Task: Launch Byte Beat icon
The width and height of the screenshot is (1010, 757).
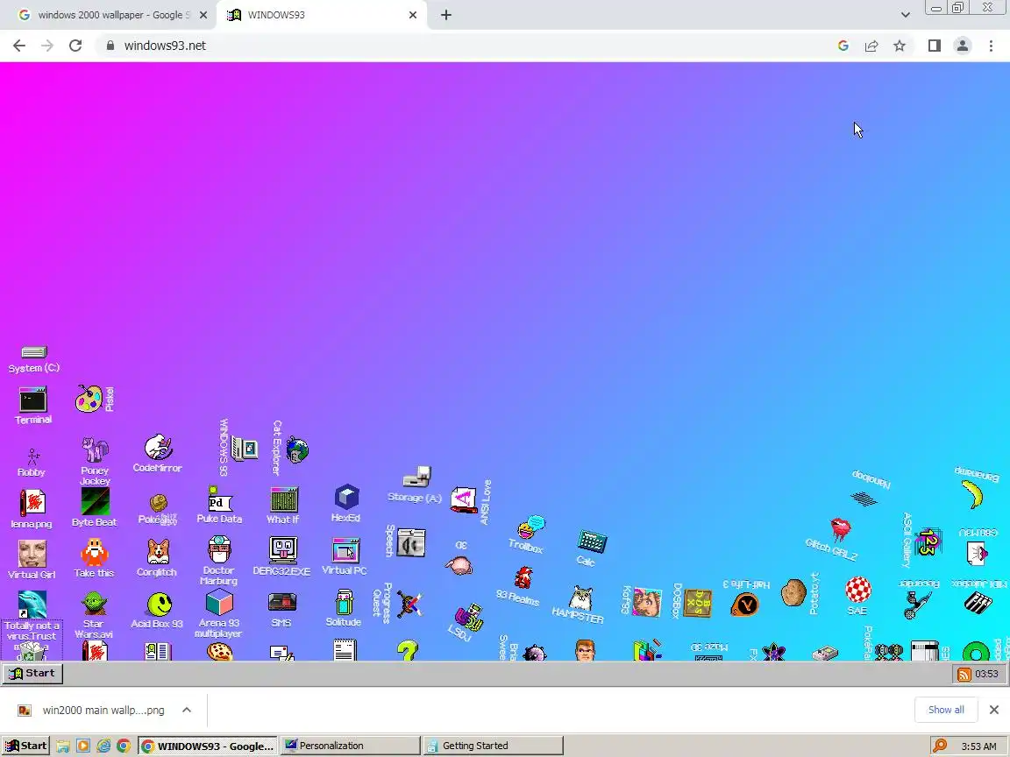Action: tap(95, 501)
